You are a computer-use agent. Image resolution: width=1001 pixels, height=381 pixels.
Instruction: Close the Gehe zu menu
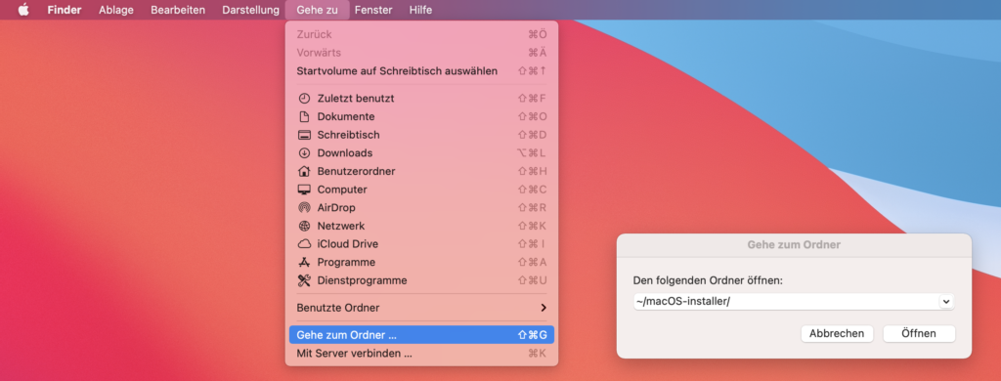tap(318, 10)
